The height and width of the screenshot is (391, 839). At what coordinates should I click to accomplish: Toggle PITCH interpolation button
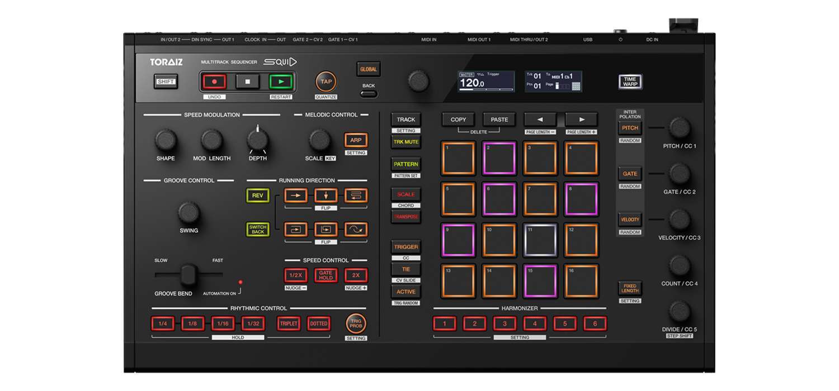point(630,128)
